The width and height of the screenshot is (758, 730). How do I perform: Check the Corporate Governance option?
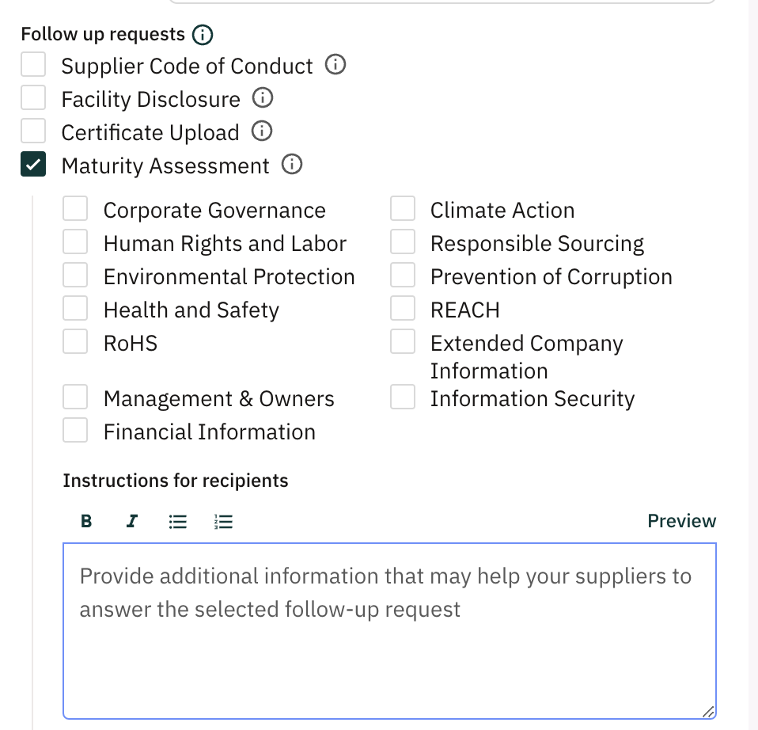pos(75,208)
